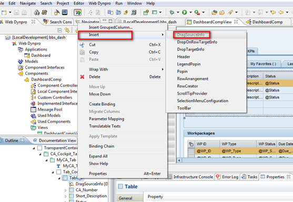The height and width of the screenshot is (202, 293).
Task: Open the New wizard dropdown arrow
Action: click(10, 13)
